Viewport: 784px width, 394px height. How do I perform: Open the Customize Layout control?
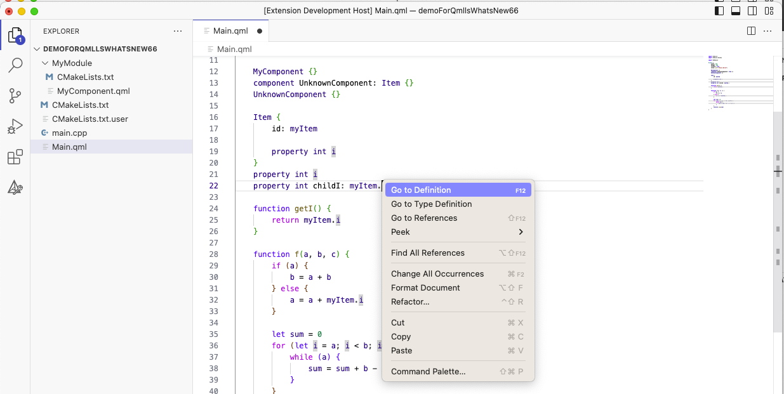[x=769, y=10]
